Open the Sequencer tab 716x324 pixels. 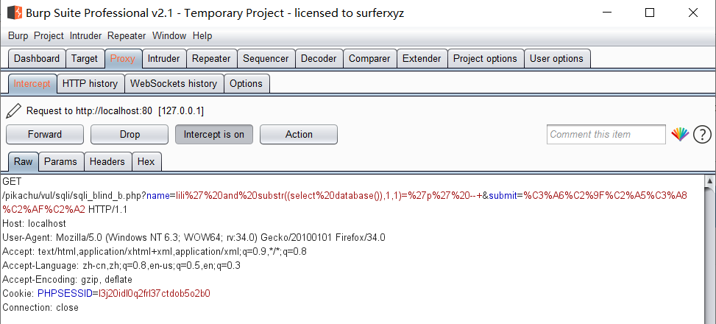click(266, 58)
